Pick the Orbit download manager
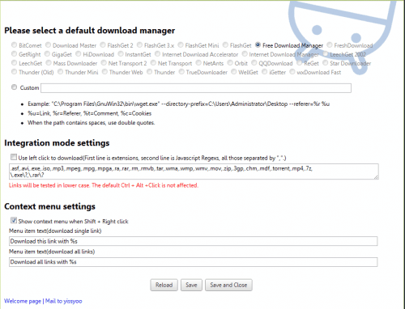Viewport: 405px width, 309px height. [230, 63]
